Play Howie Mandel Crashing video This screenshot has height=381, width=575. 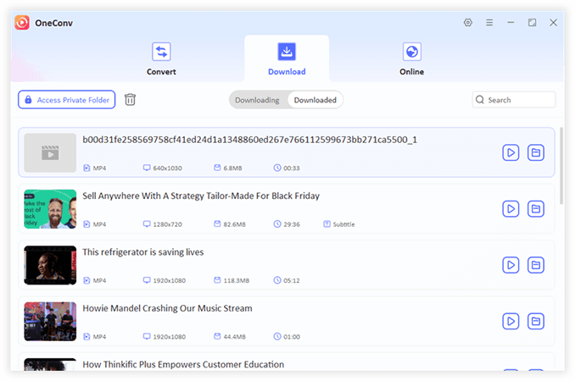[511, 322]
